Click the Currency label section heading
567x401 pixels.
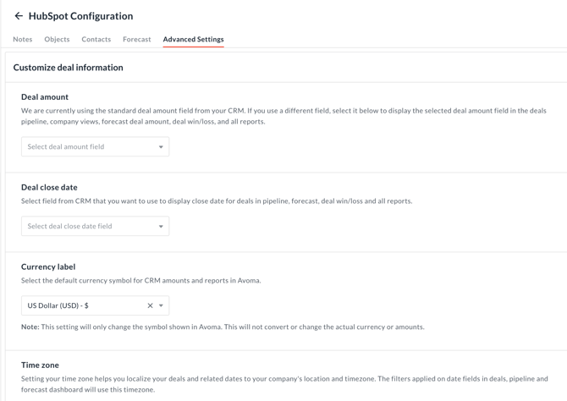(48, 266)
